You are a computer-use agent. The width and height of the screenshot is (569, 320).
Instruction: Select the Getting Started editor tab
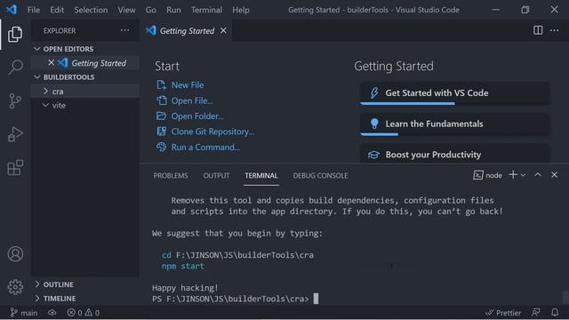(186, 31)
